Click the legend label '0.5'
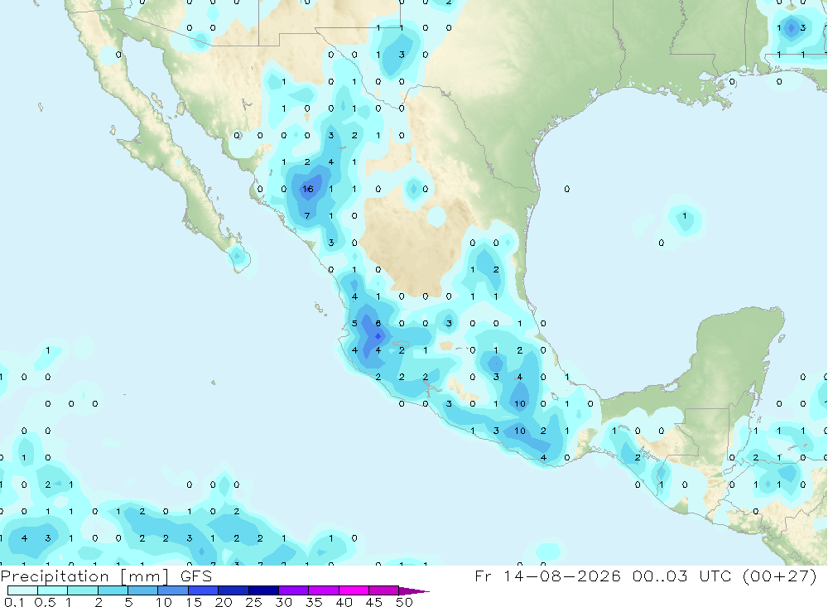The image size is (828, 607). (x=45, y=602)
